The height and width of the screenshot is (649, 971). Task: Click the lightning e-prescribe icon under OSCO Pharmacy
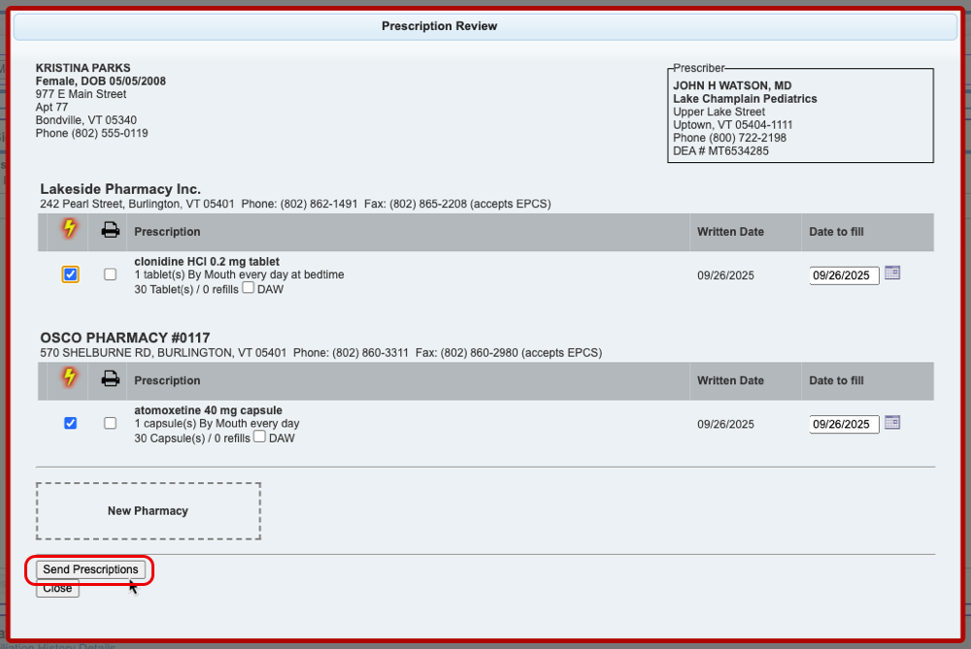pyautogui.click(x=69, y=379)
